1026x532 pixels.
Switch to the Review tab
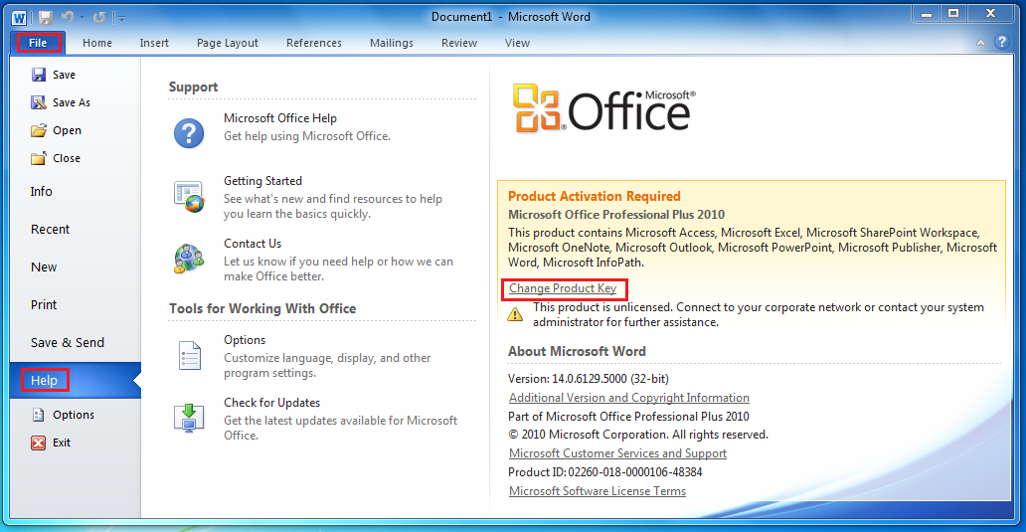tap(458, 43)
